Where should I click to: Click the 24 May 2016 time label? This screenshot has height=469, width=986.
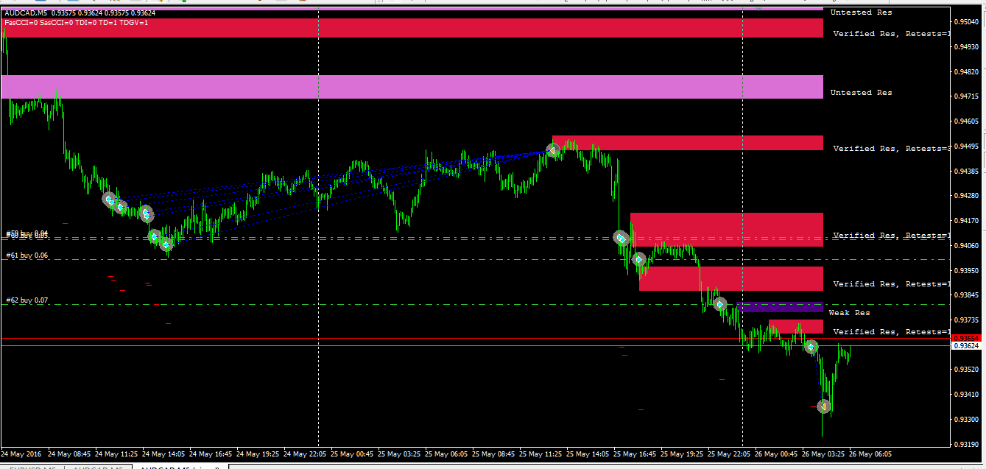click(x=22, y=454)
